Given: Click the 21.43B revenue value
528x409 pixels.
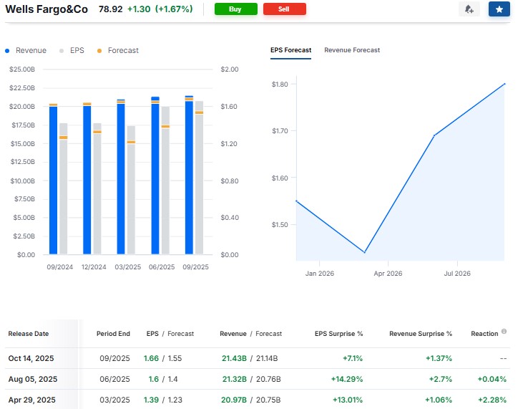Looking at the screenshot, I should pyautogui.click(x=234, y=358).
